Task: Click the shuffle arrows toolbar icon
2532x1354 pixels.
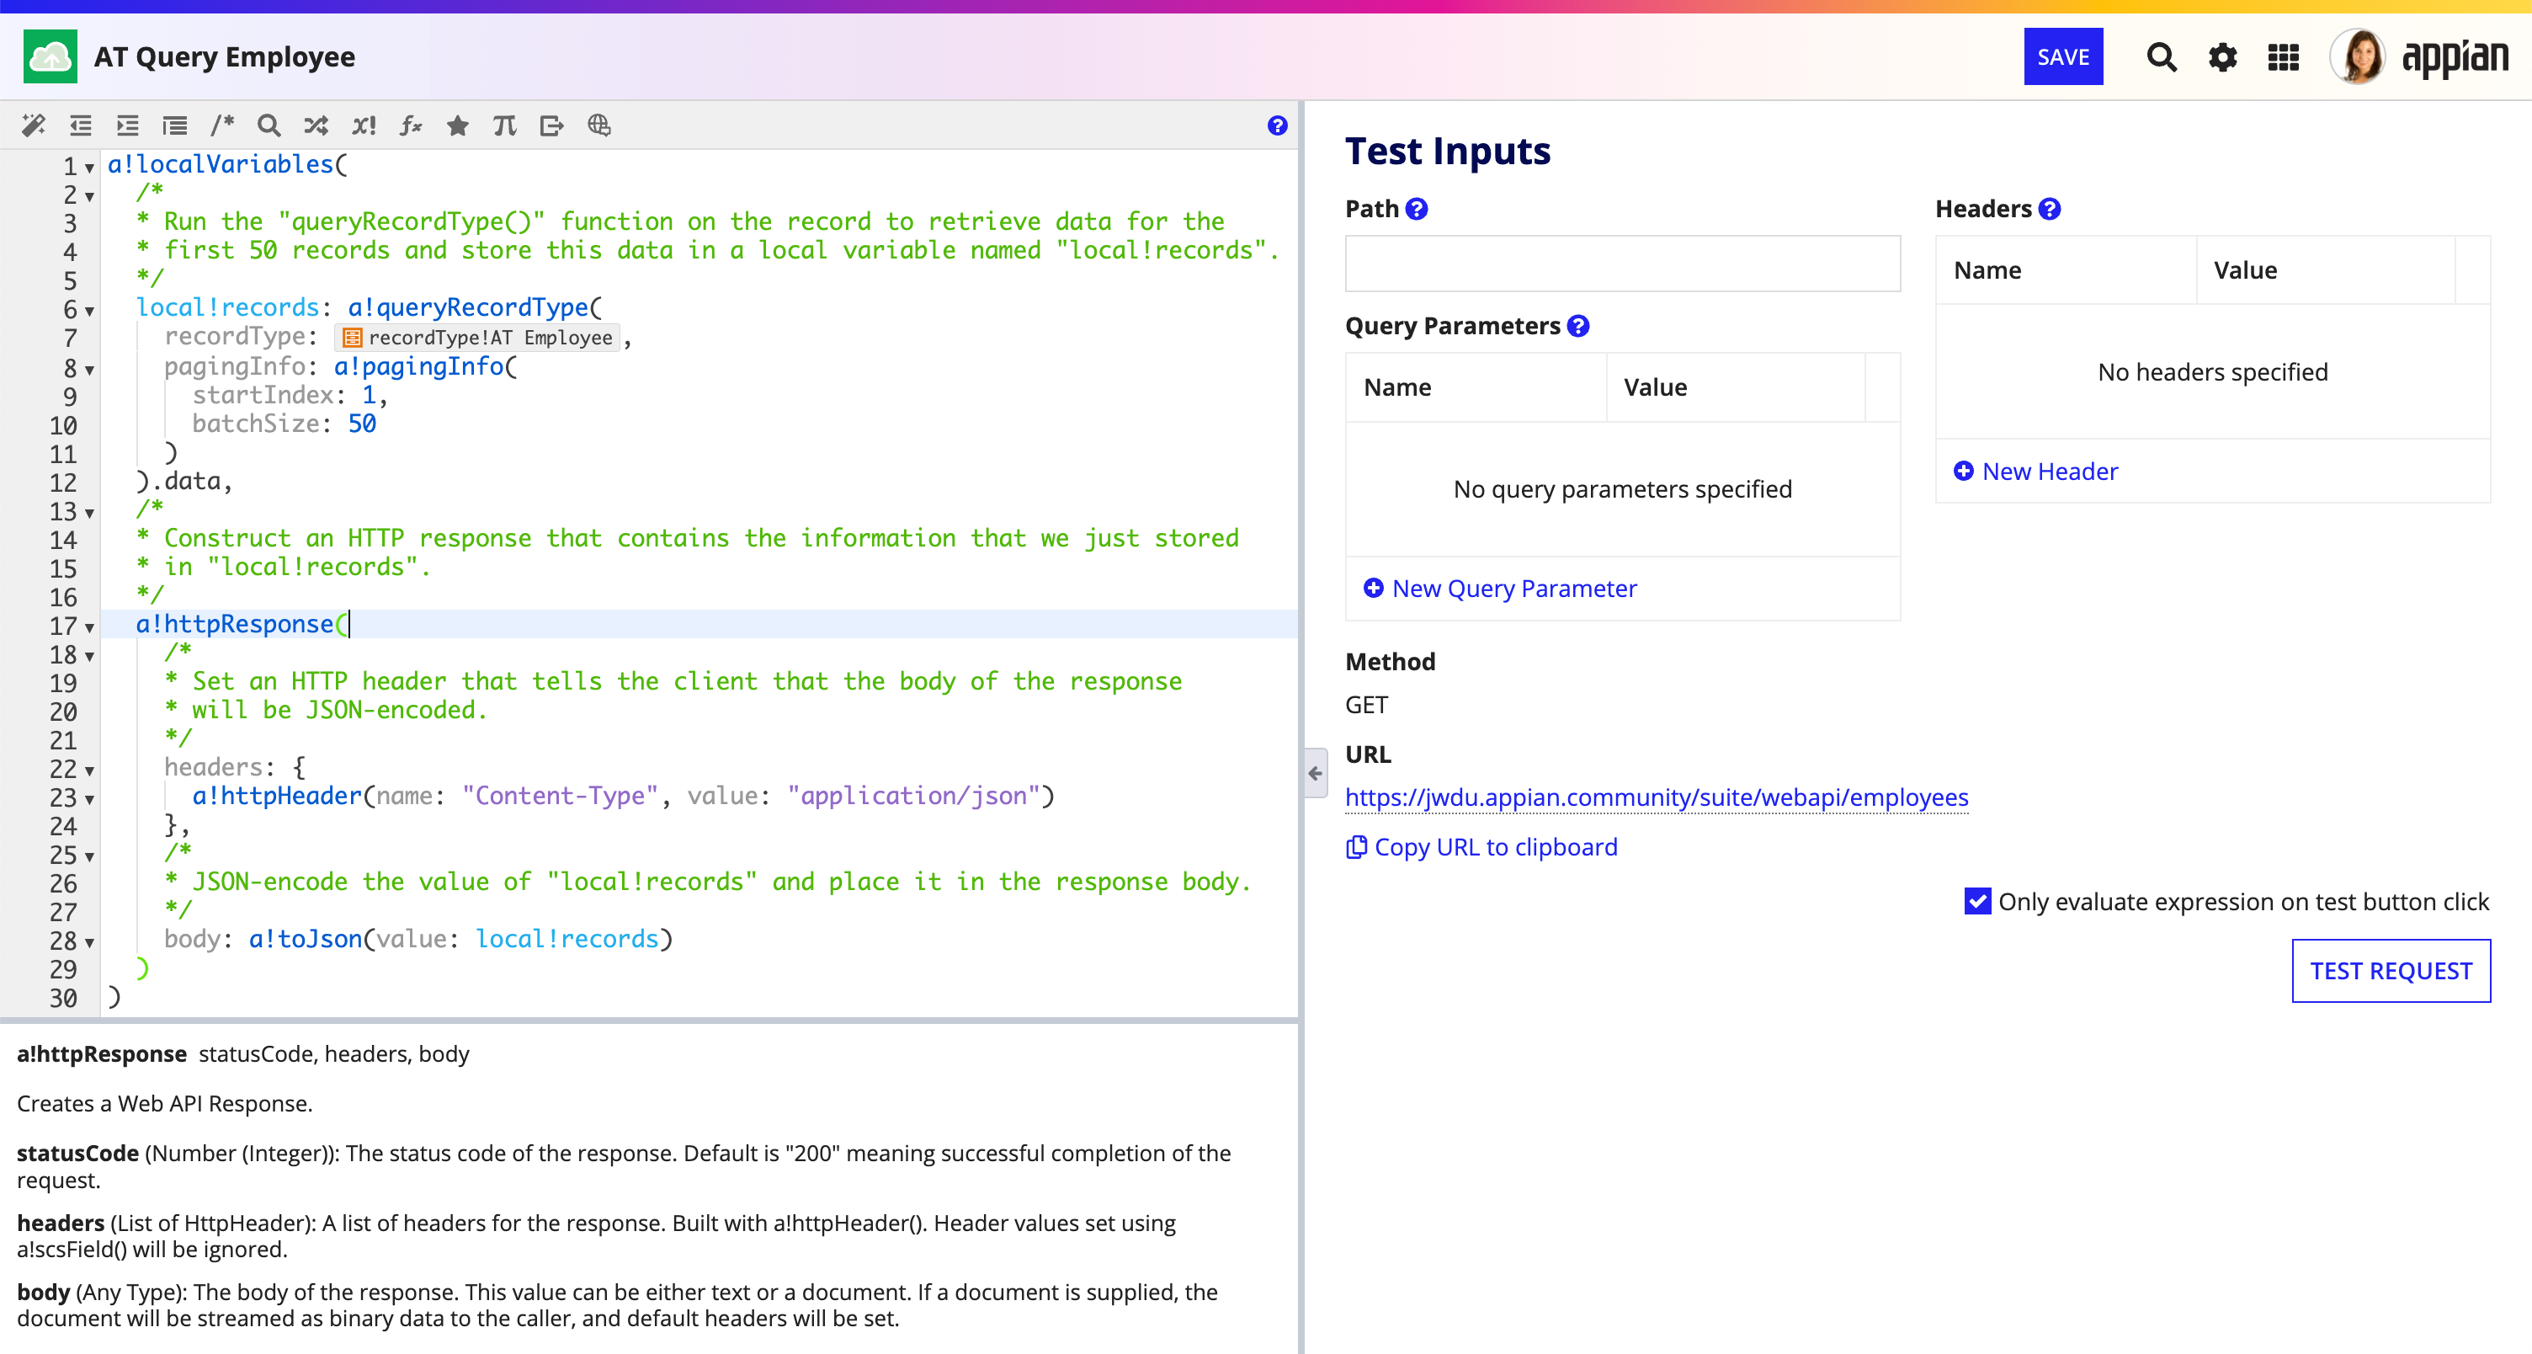Action: (316, 125)
